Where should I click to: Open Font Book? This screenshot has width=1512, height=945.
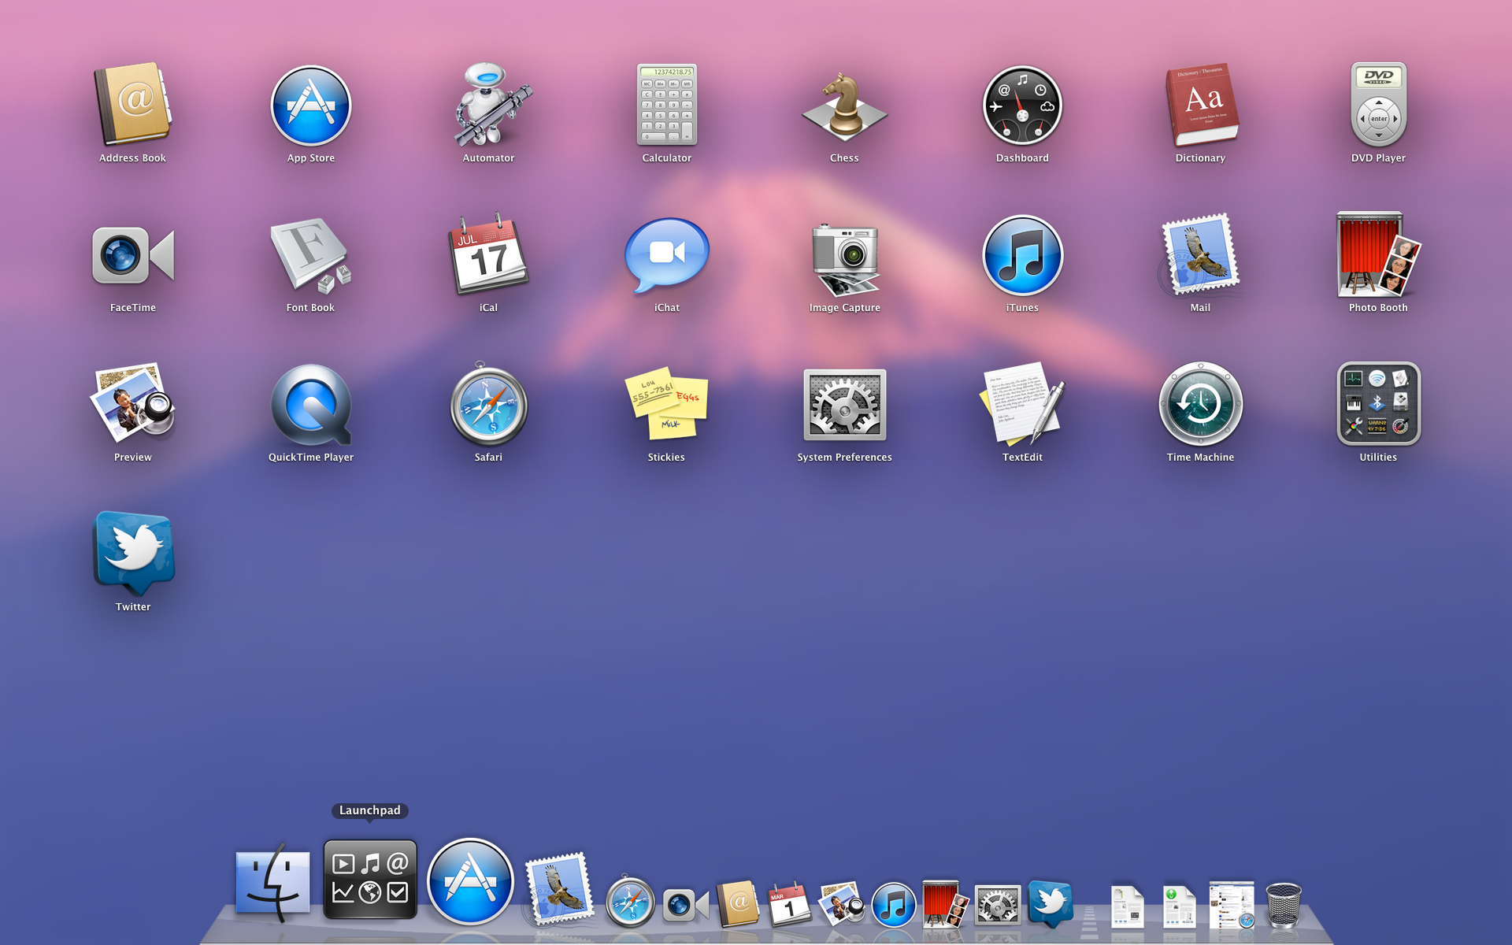tap(311, 254)
